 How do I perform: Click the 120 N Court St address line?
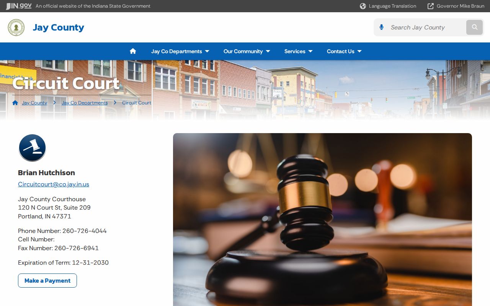(x=54, y=208)
